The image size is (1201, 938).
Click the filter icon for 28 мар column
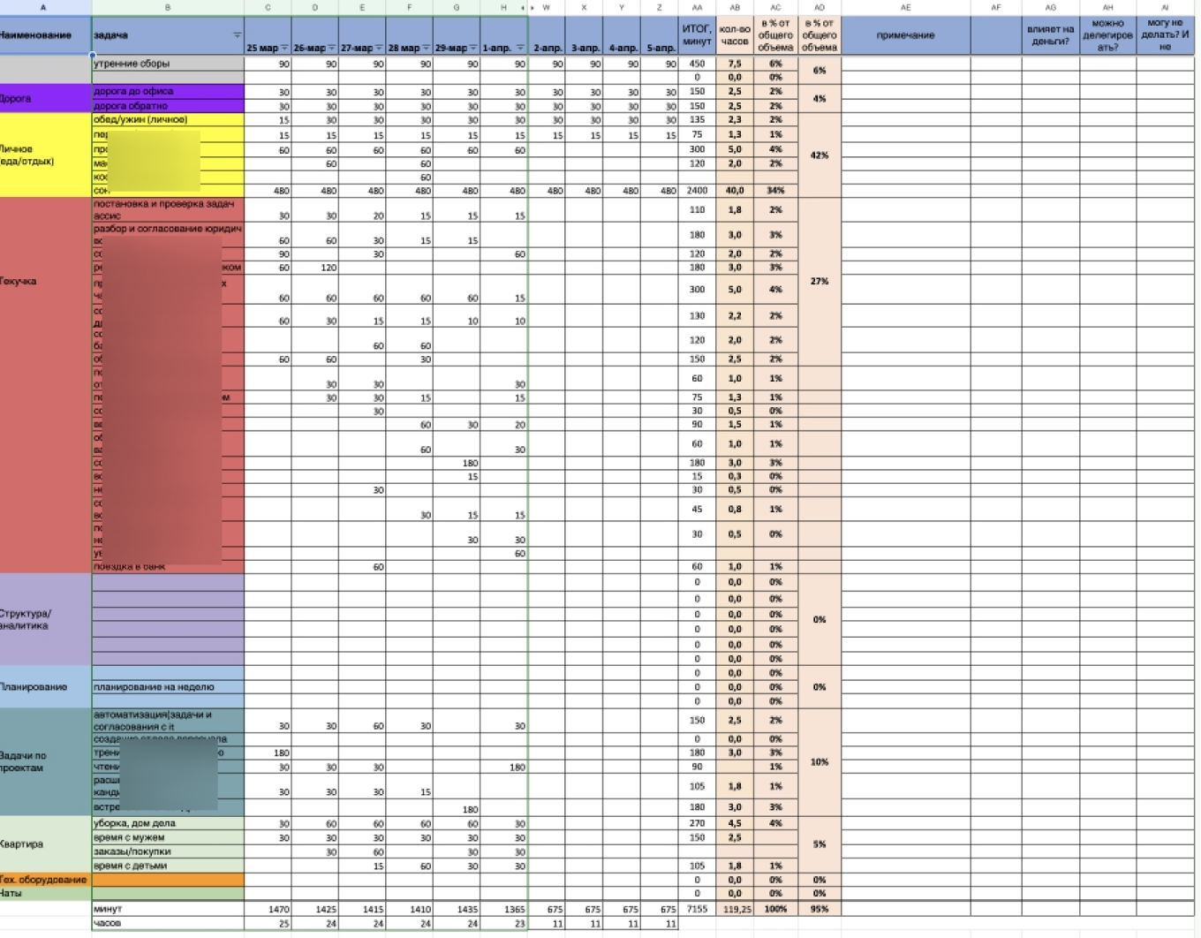426,48
